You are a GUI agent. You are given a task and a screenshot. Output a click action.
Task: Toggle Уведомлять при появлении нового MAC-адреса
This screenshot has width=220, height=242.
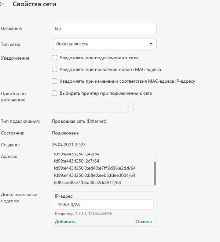point(55,69)
